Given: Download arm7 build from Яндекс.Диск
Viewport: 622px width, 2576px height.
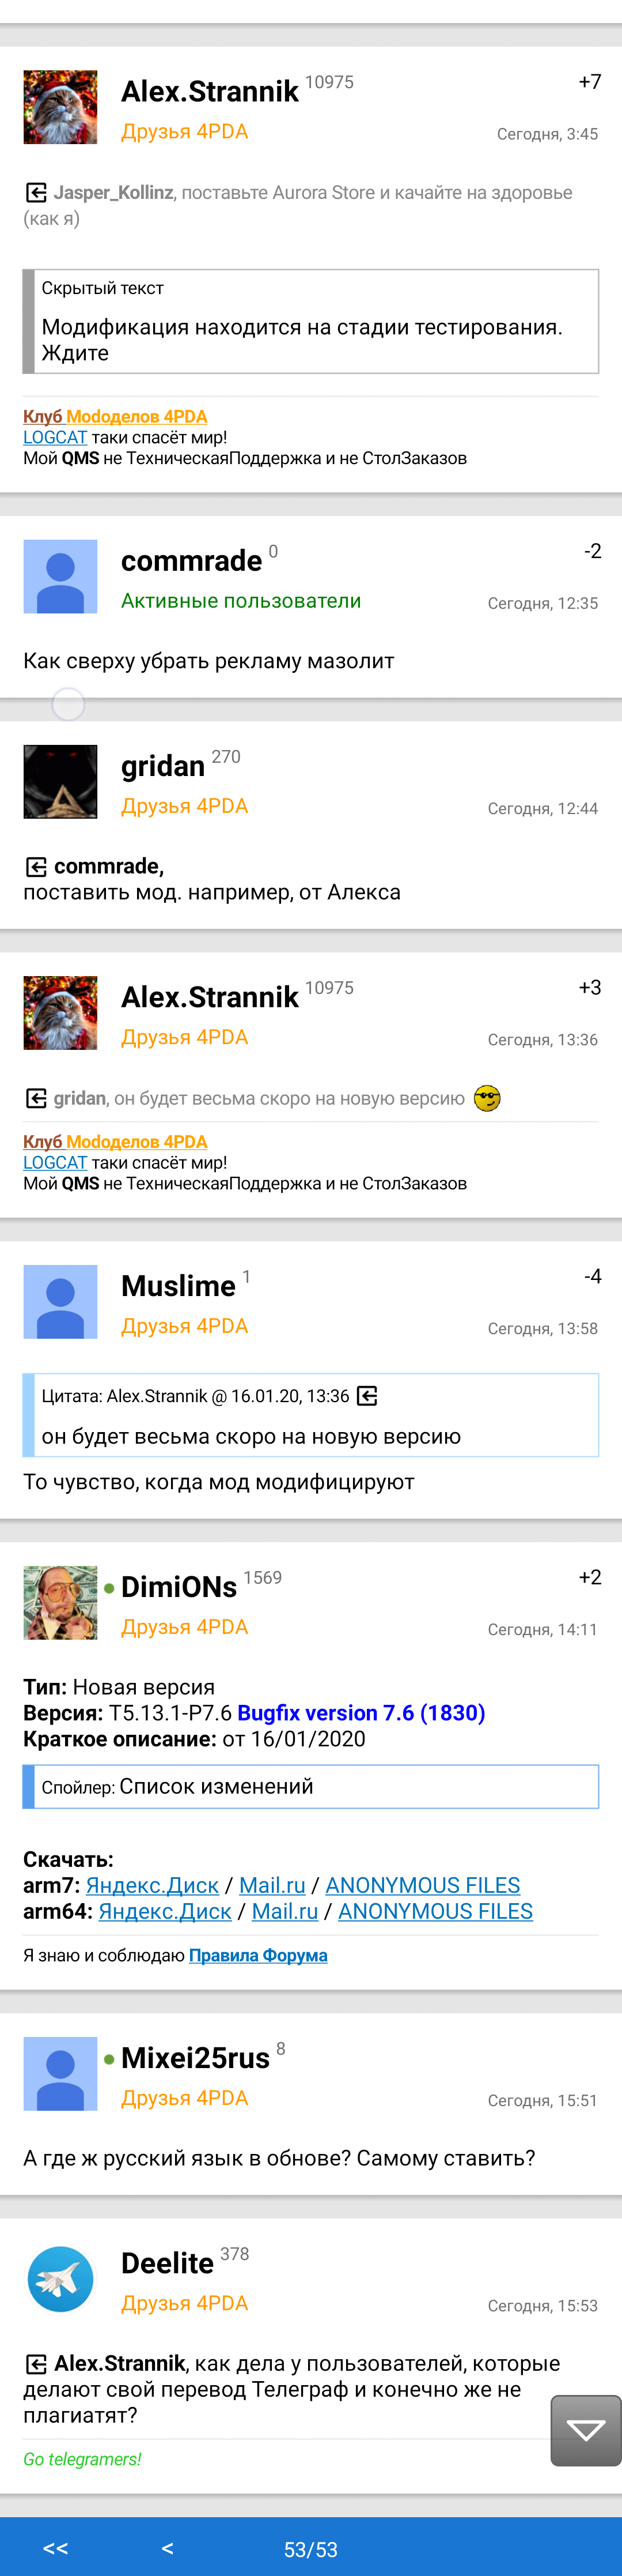Looking at the screenshot, I should (x=151, y=1885).
